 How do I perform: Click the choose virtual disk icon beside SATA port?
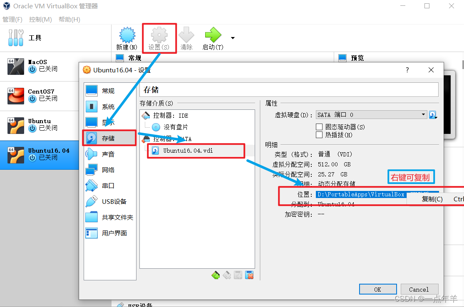pyautogui.click(x=433, y=115)
